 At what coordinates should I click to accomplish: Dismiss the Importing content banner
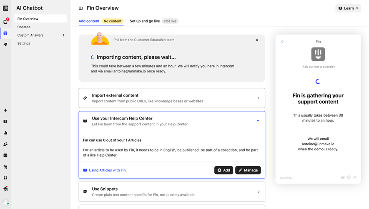coord(257,40)
